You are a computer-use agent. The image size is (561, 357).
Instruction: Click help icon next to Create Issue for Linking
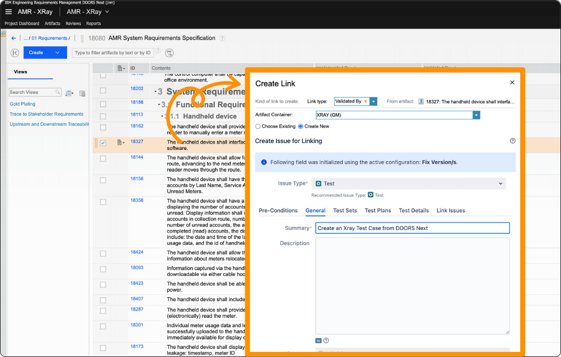click(x=513, y=141)
